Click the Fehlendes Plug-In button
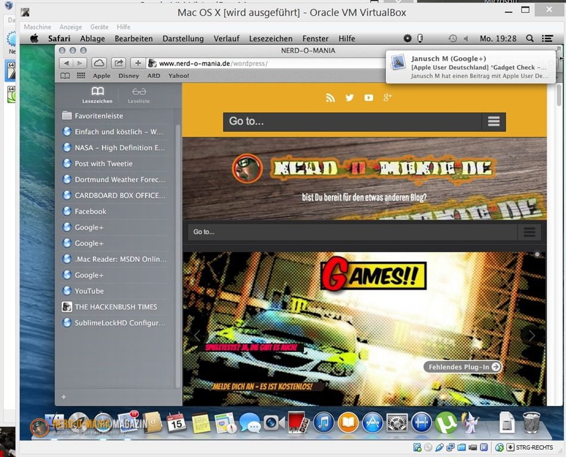The height and width of the screenshot is (457, 566). point(462,367)
